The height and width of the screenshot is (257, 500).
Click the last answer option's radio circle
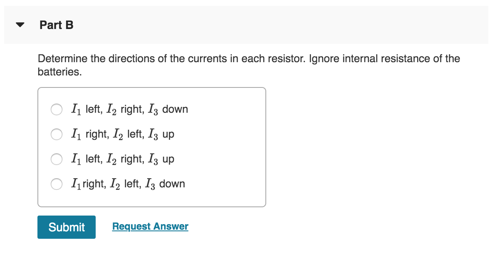(57, 184)
